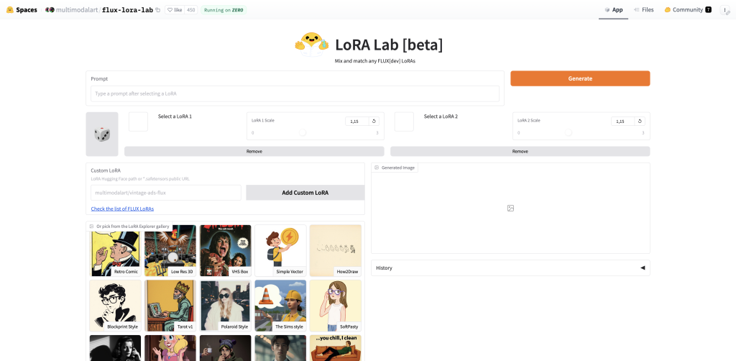Select the Tarot v1 LoRA thumbnail
This screenshot has width=736, height=361.
pyautogui.click(x=170, y=306)
